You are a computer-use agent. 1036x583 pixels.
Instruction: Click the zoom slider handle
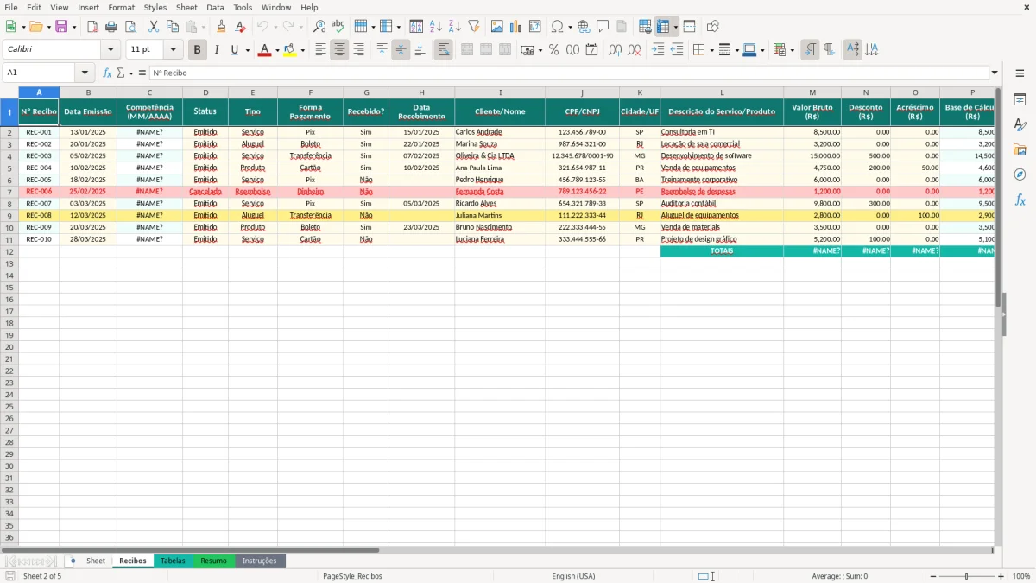967,576
